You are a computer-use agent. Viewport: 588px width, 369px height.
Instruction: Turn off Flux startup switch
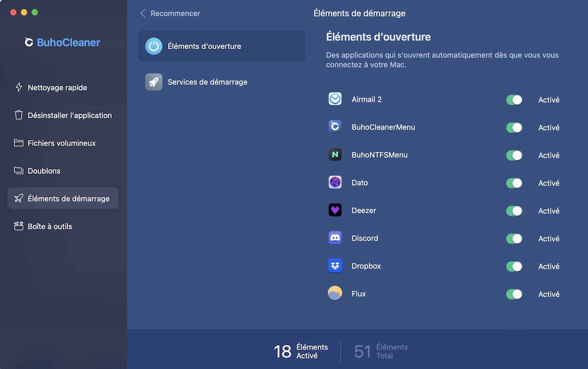514,294
